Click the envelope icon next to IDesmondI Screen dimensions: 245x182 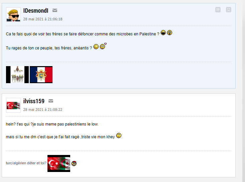[x=55, y=10]
